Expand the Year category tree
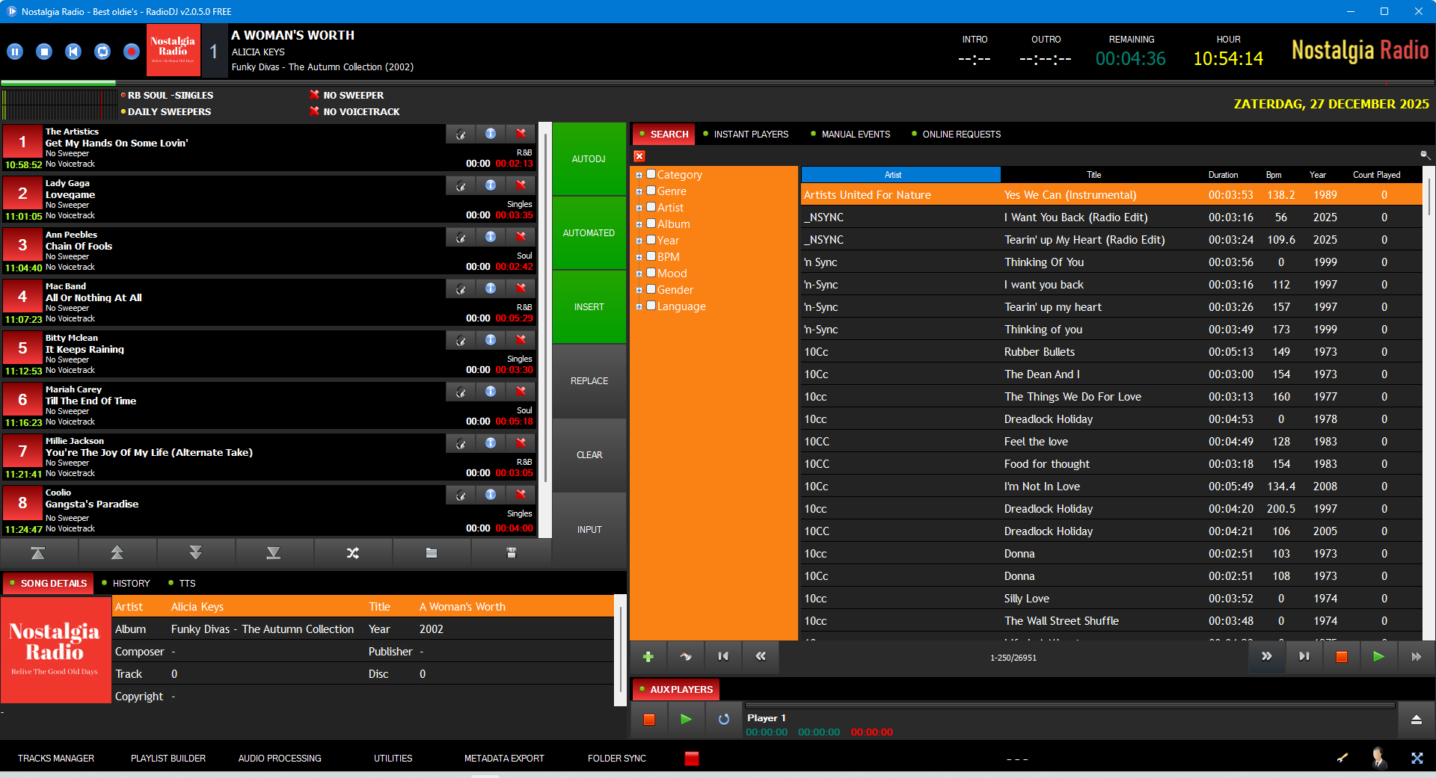 639,240
